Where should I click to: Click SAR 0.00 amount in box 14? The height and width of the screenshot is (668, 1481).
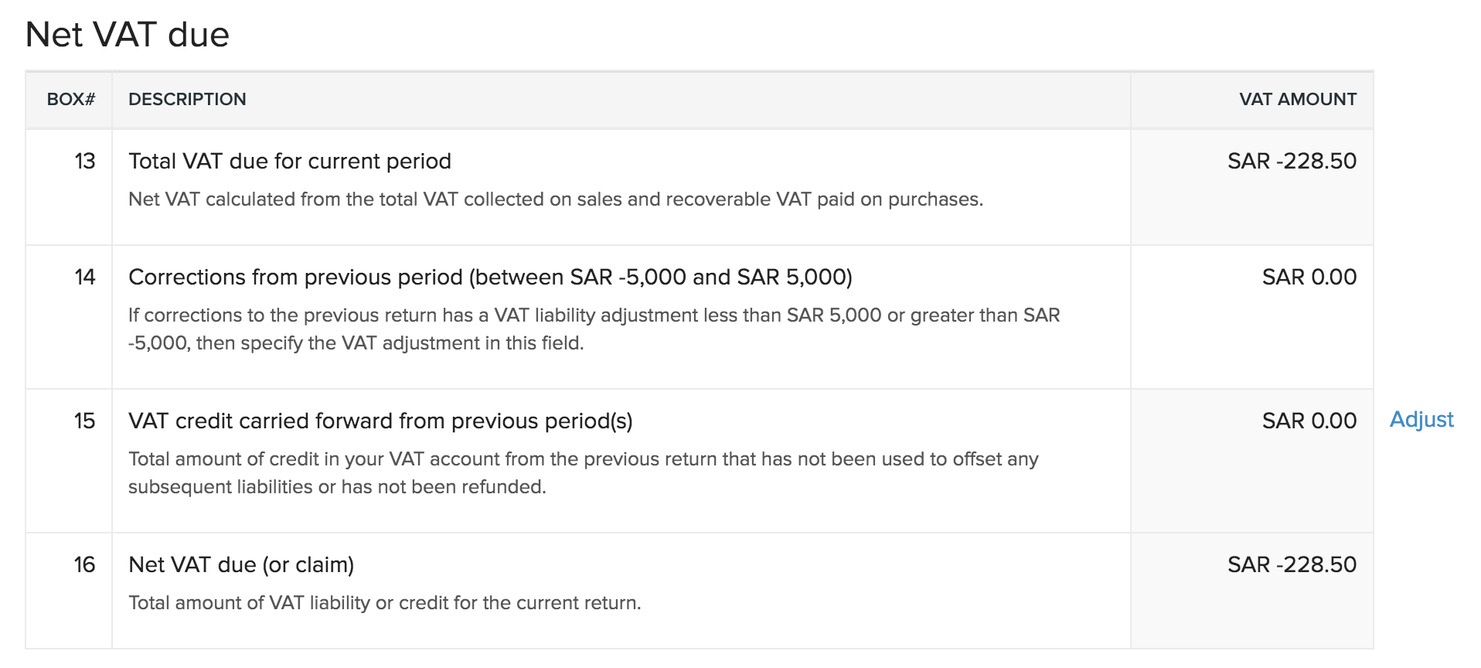coord(1309,278)
